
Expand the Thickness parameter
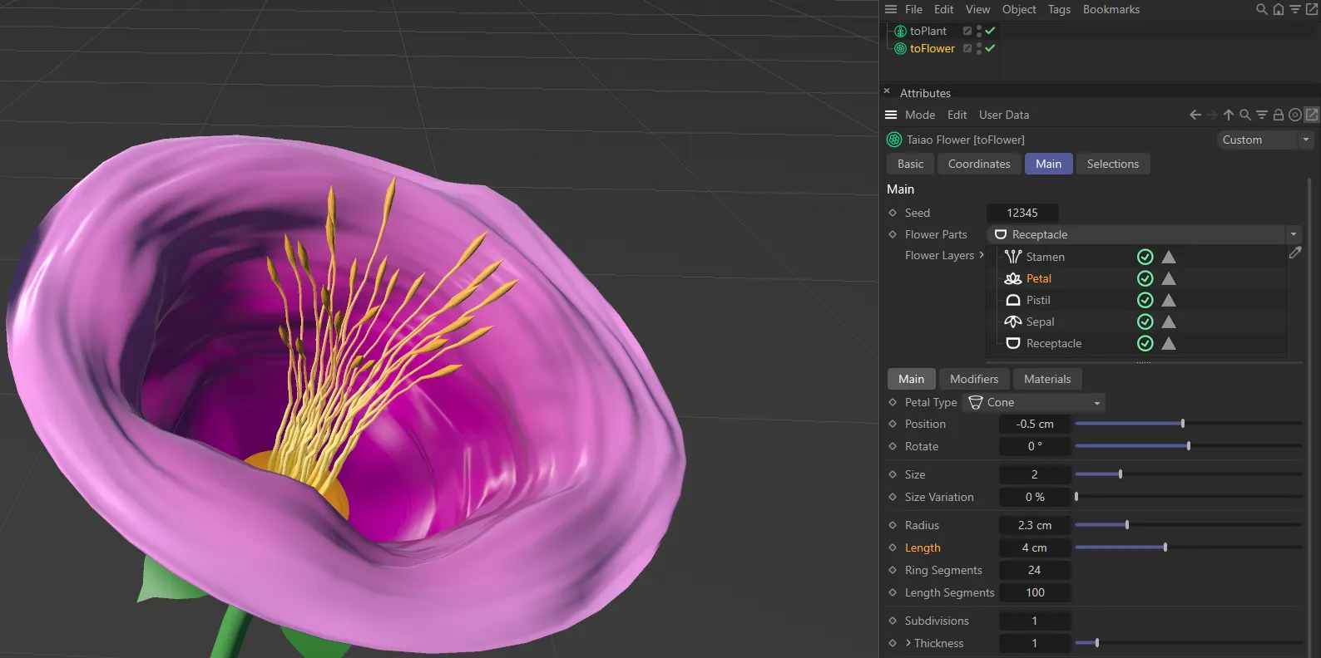908,643
